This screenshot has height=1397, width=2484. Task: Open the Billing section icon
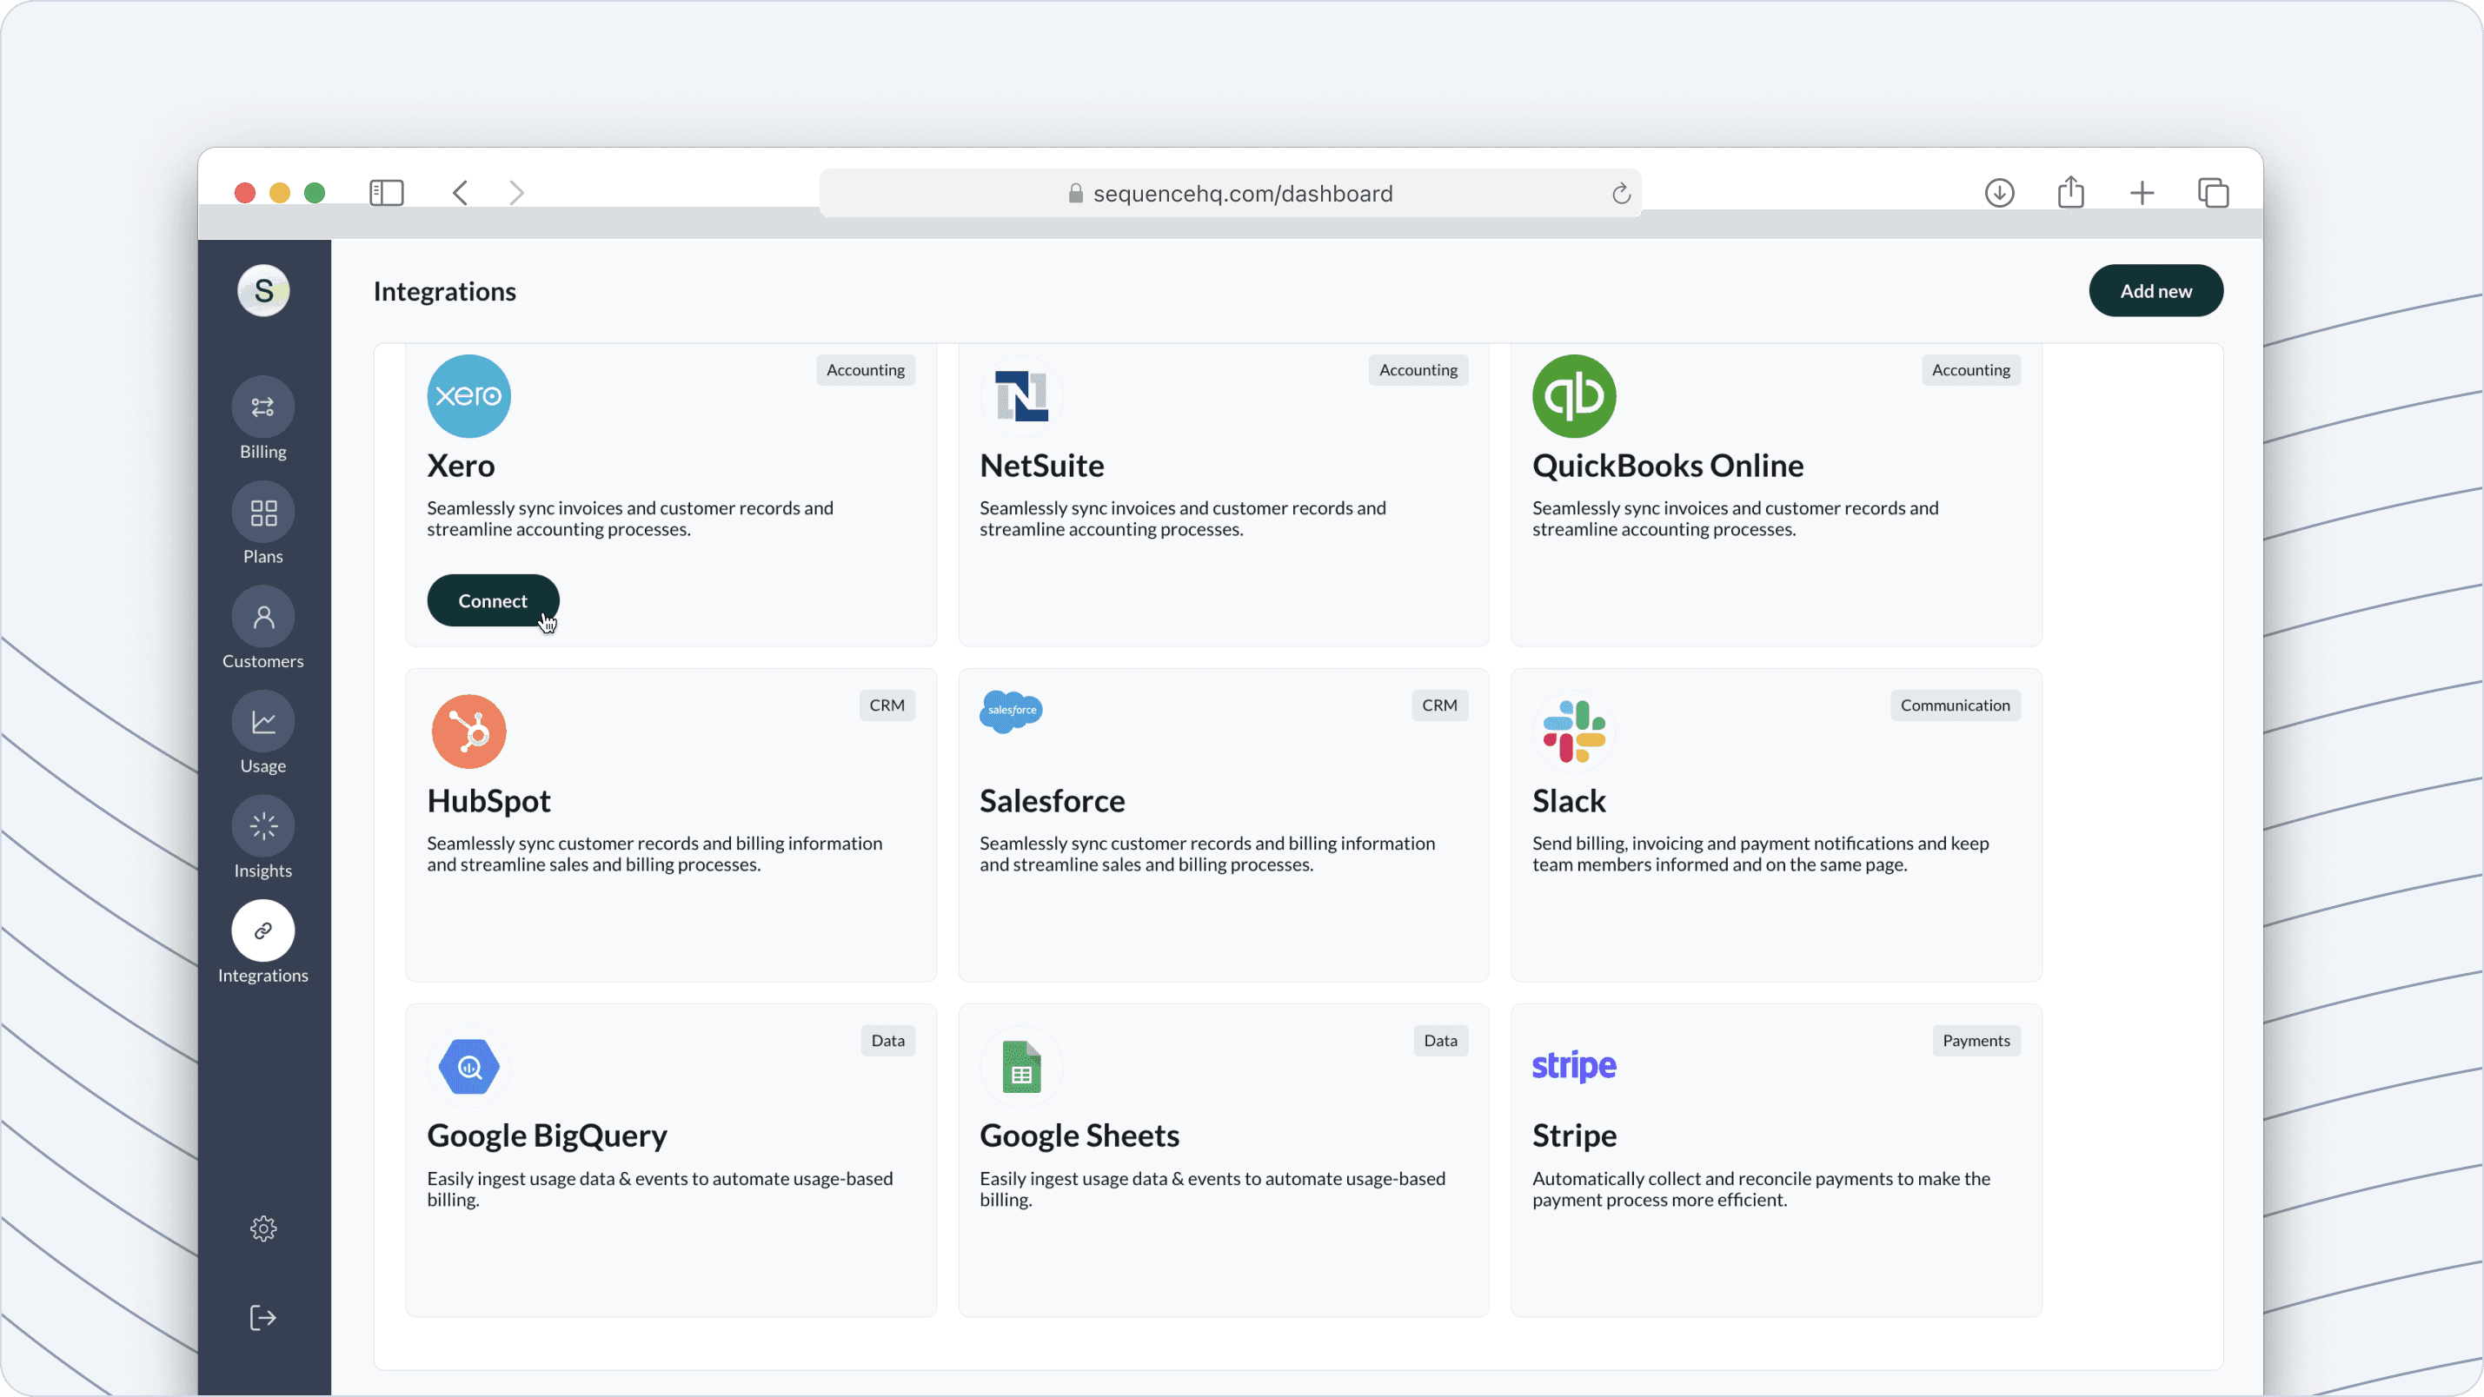(262, 407)
